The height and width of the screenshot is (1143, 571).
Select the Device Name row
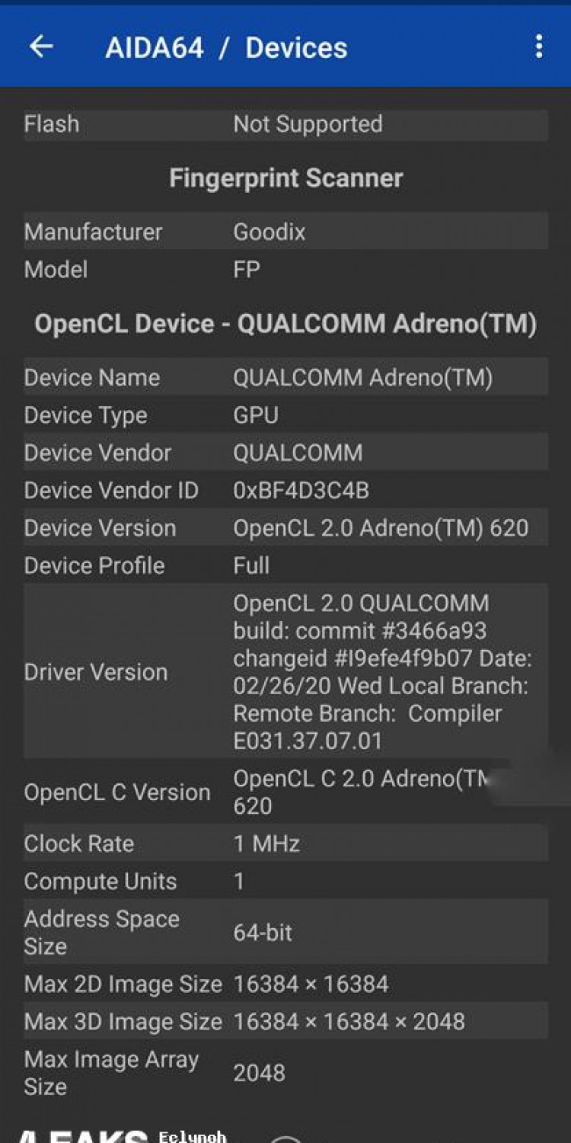pyautogui.click(x=285, y=377)
